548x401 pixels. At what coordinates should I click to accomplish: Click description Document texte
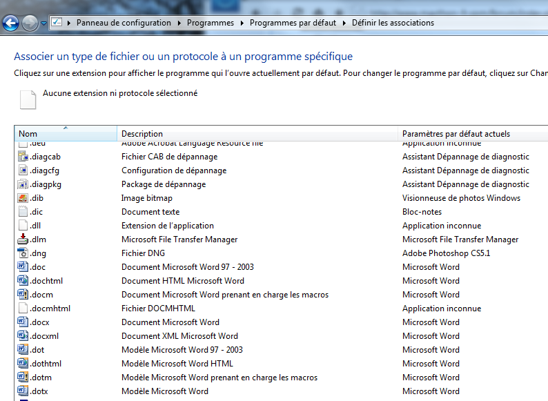click(150, 212)
